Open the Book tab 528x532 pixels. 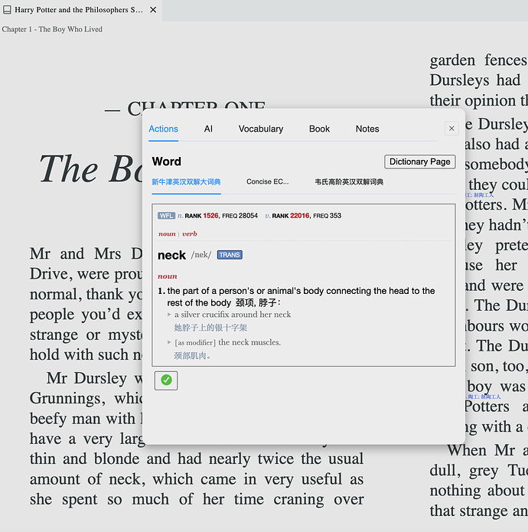[x=319, y=129]
